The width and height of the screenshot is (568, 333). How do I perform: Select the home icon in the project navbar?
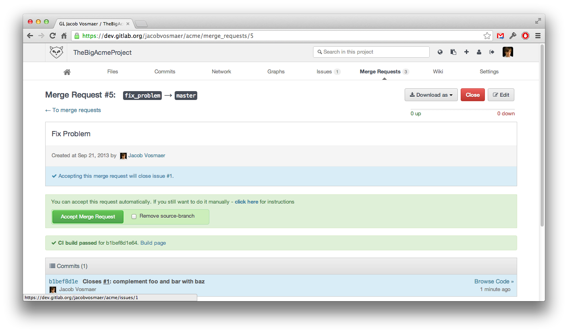[67, 71]
